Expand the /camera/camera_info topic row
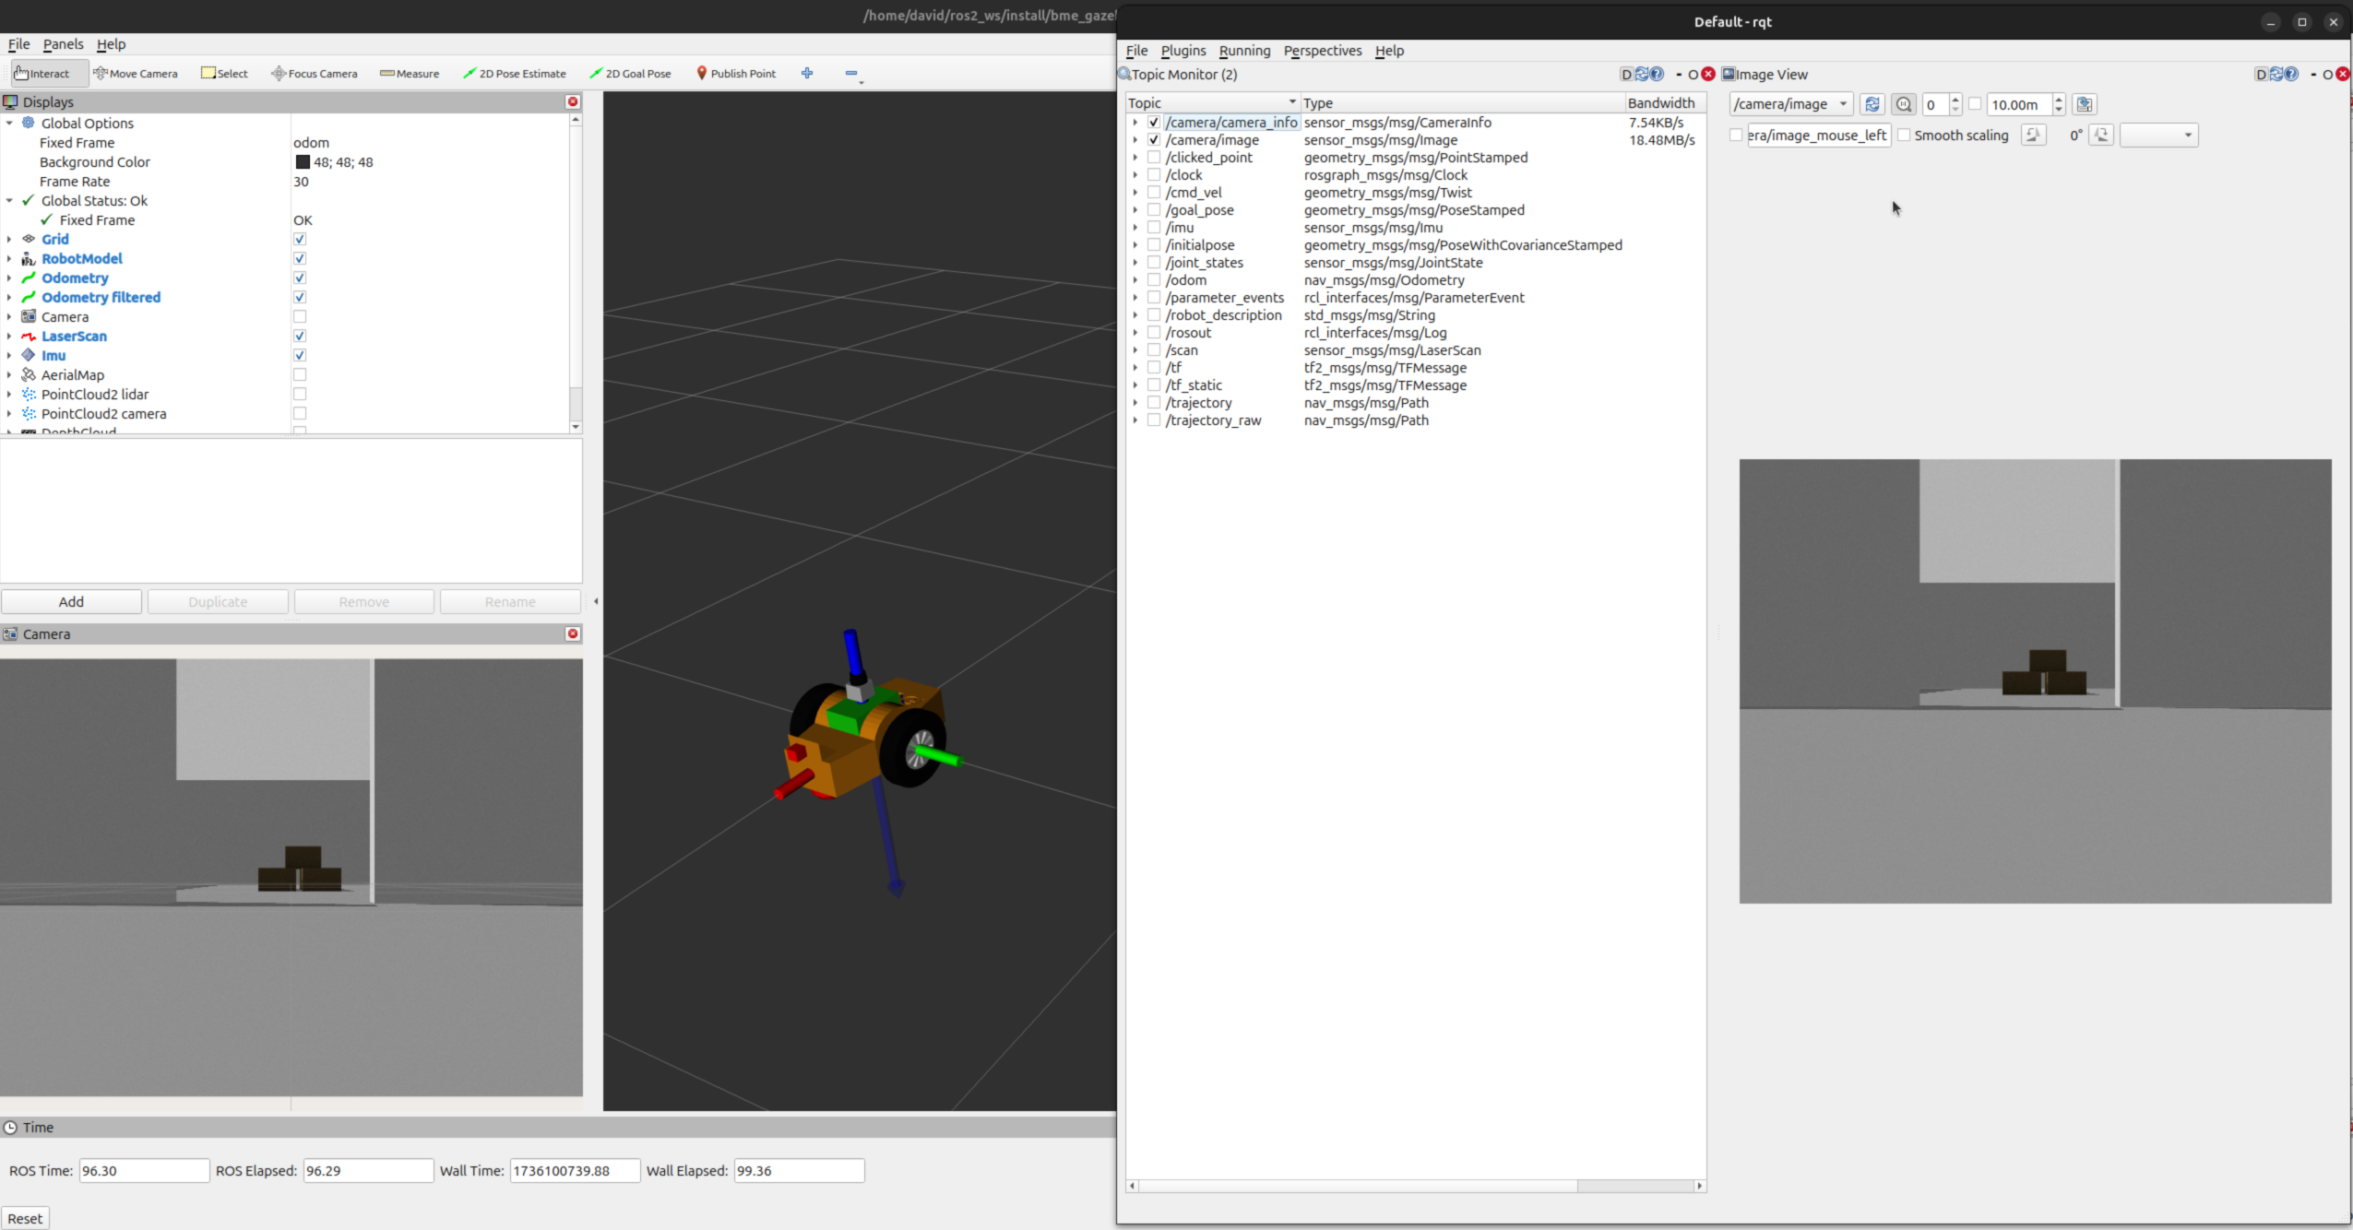 coord(1135,123)
